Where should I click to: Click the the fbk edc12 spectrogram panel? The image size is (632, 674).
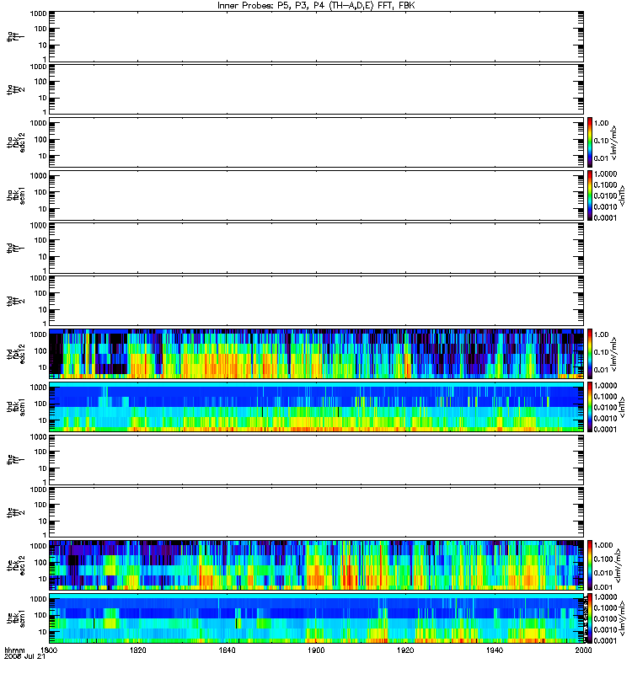click(x=316, y=564)
